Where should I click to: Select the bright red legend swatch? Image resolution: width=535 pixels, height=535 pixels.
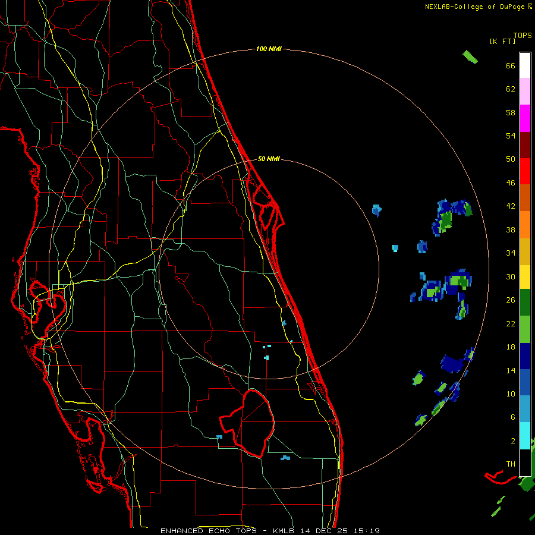(x=525, y=171)
